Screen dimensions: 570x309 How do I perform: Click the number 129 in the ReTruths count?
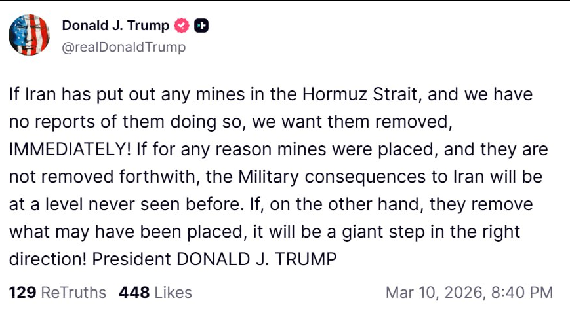(x=22, y=292)
